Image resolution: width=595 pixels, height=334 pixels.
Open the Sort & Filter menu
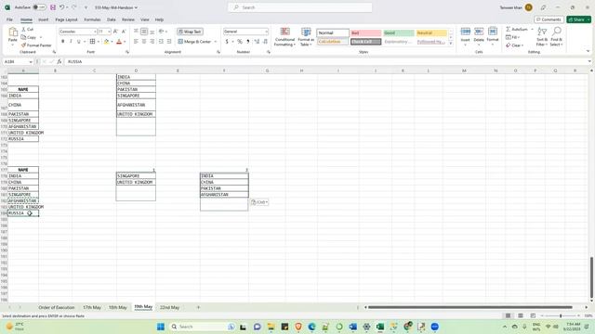[542, 37]
